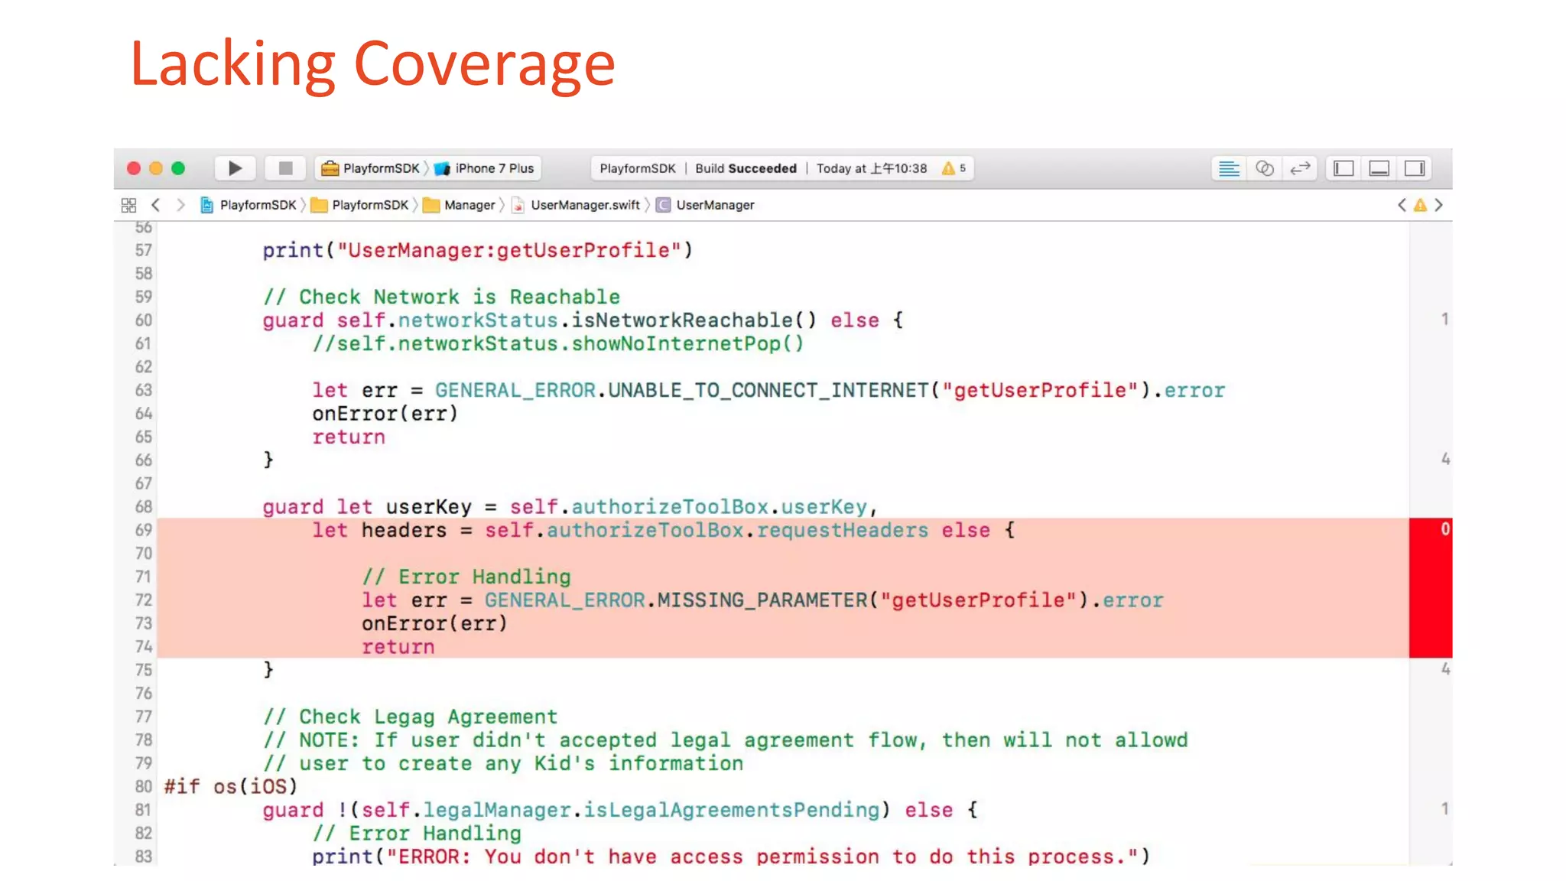Open the PlayformSDK scheme selector
The width and height of the screenshot is (1566, 881).
tap(372, 168)
